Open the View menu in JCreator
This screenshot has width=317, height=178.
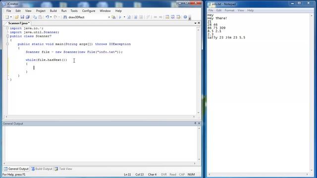click(x=28, y=11)
